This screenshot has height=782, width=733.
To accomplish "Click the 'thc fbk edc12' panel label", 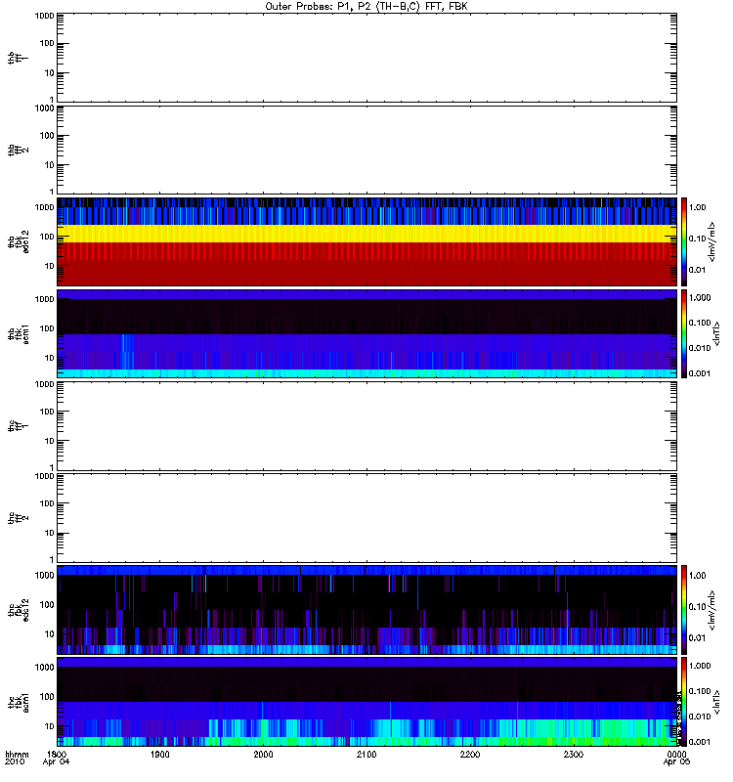I will click(x=18, y=609).
